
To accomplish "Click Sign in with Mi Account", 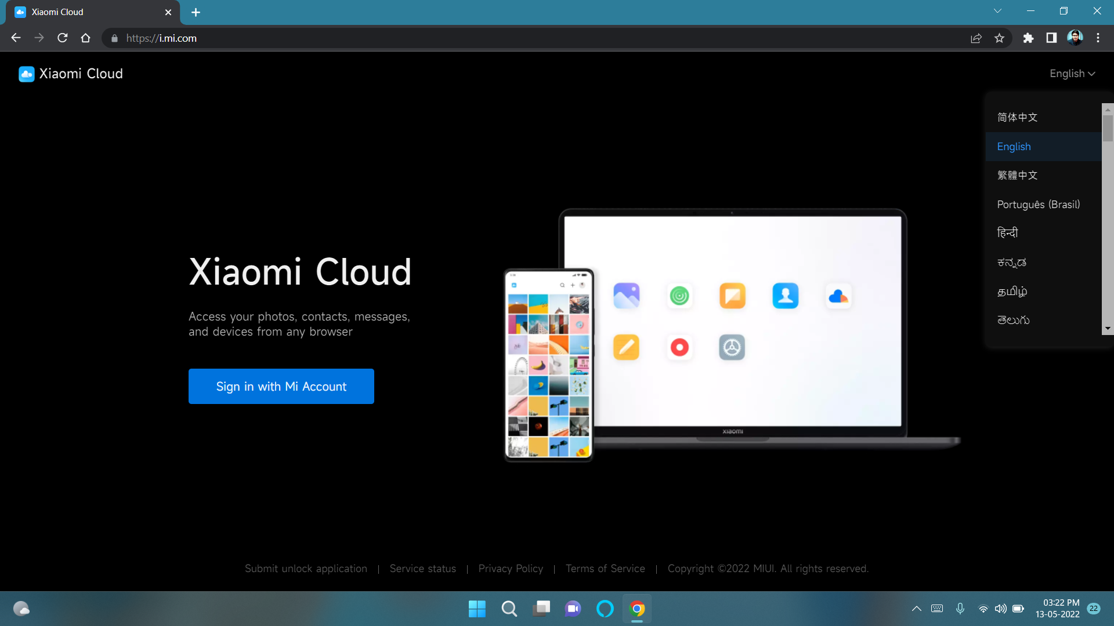I will pos(281,386).
